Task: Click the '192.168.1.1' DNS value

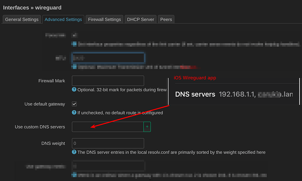Action: [x=237, y=94]
